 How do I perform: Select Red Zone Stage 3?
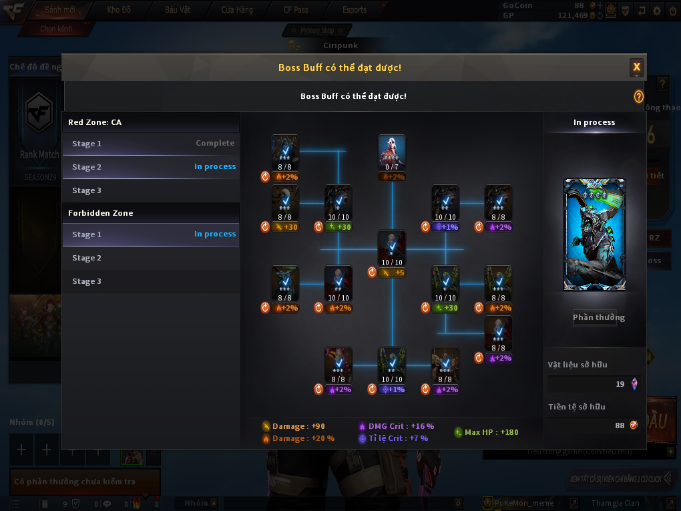pos(151,190)
